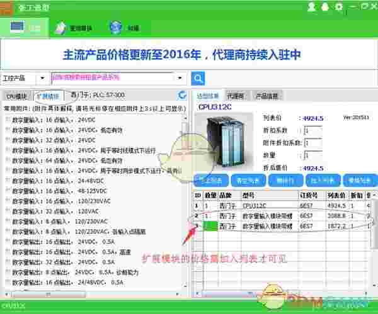Click the green highlighted quantity cell
The width and height of the screenshot is (378, 314).
coord(210,226)
